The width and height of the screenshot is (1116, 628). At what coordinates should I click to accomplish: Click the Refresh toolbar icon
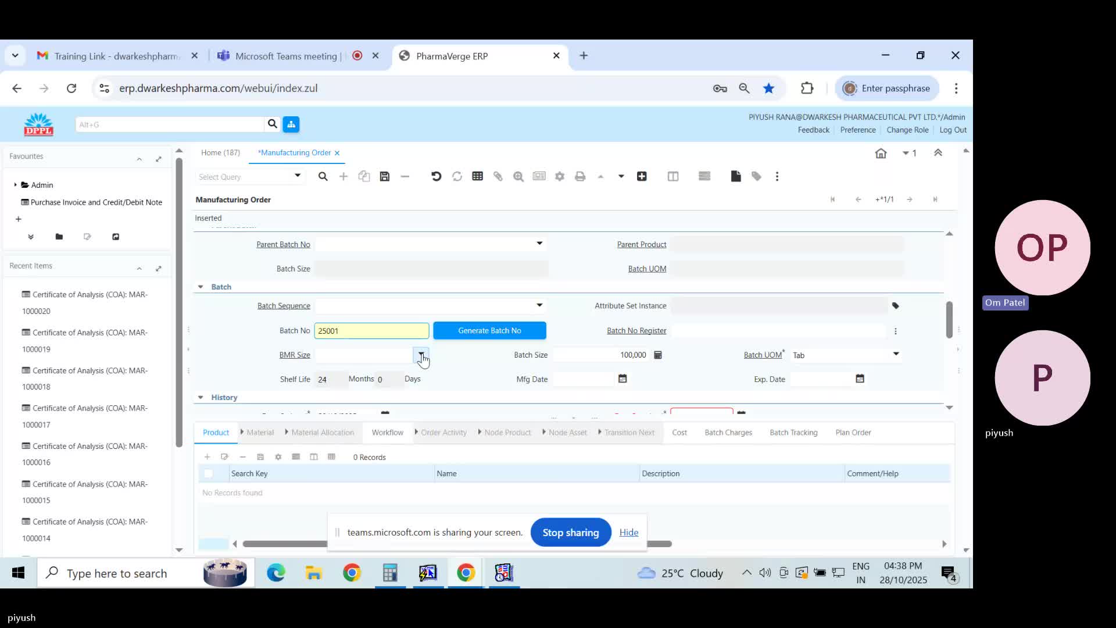coord(457,176)
